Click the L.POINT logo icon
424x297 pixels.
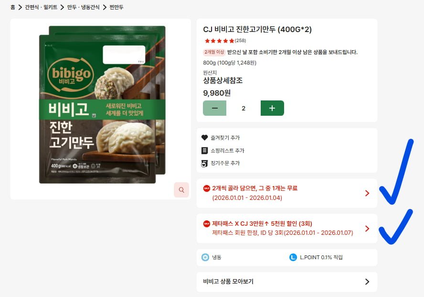pyautogui.click(x=293, y=257)
